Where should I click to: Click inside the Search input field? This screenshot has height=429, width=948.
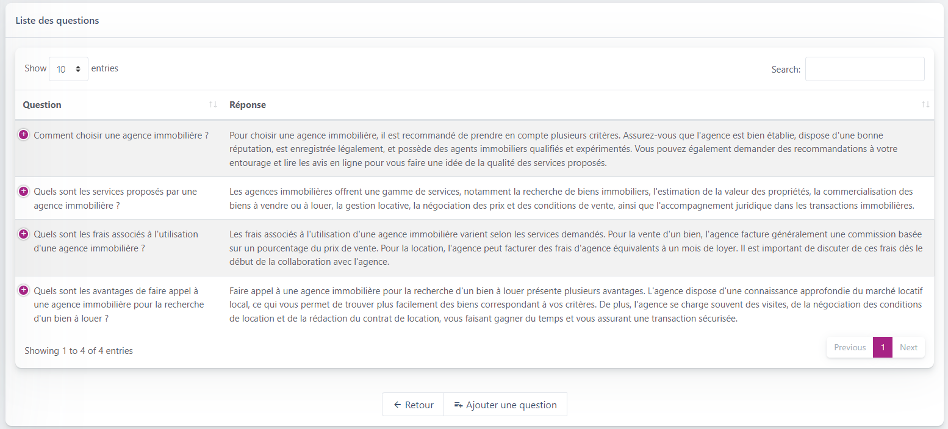(864, 69)
